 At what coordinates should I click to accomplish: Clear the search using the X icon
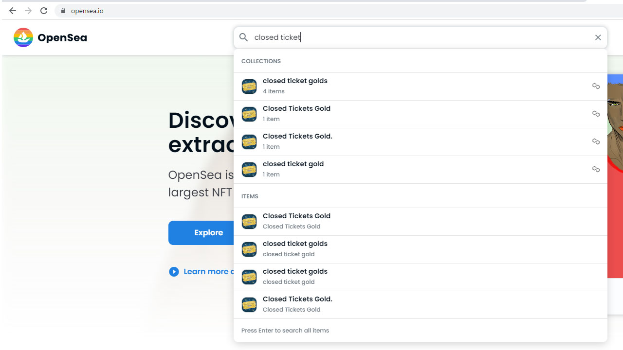click(598, 37)
